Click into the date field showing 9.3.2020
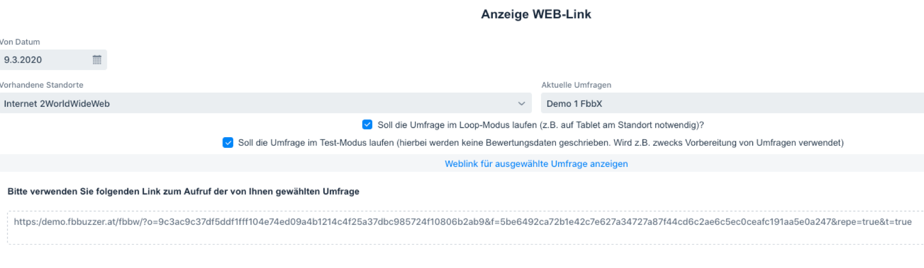Screen dimensions: 924x268 [x=43, y=60]
